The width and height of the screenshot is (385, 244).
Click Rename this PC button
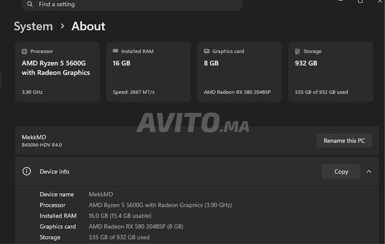click(x=344, y=141)
